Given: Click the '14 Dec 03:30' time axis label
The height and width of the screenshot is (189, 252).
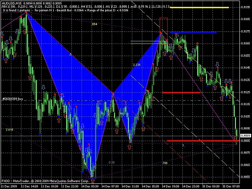Looking at the screenshot, I should click(x=90, y=186).
